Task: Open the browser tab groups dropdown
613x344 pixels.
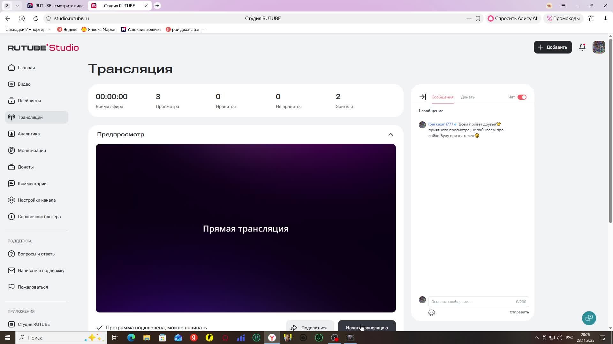Action: [x=17, y=6]
